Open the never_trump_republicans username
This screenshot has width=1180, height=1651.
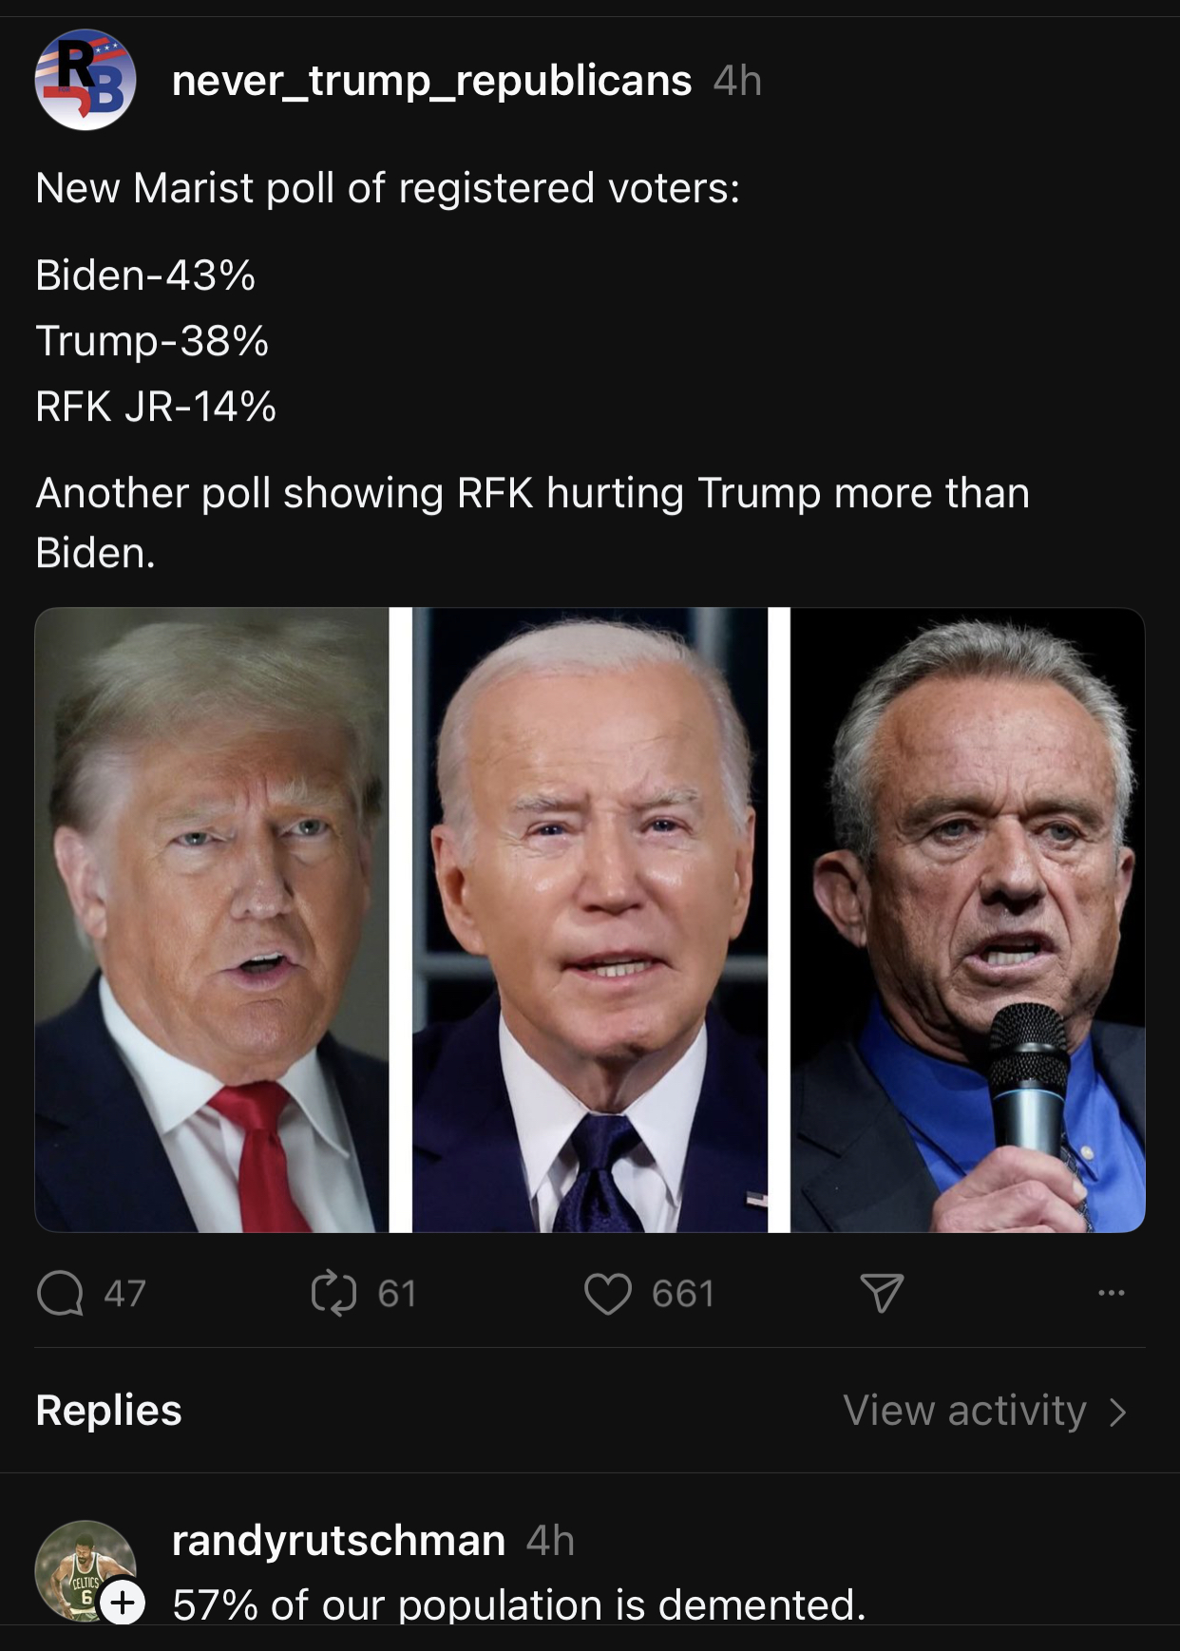[431, 81]
